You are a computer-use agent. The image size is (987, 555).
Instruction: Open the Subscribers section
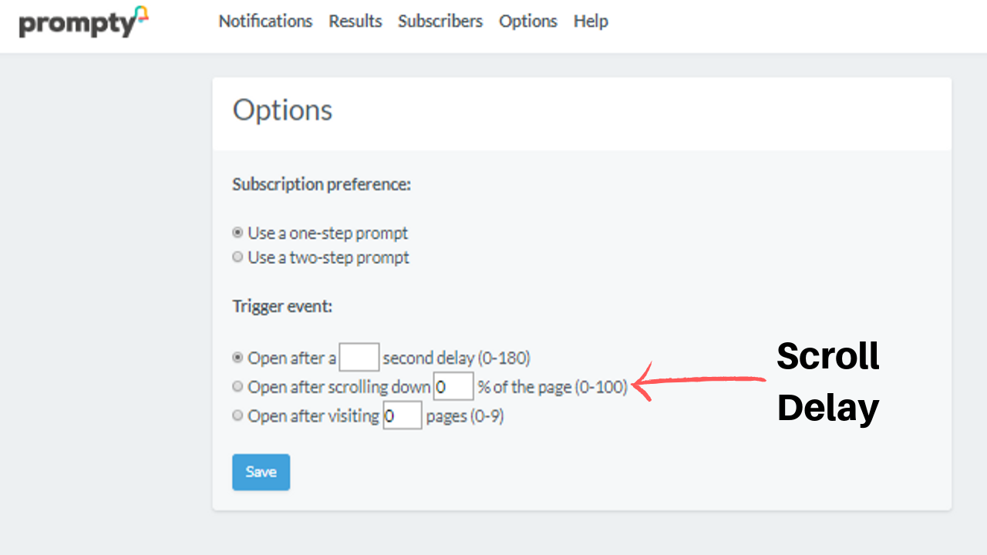pos(440,22)
